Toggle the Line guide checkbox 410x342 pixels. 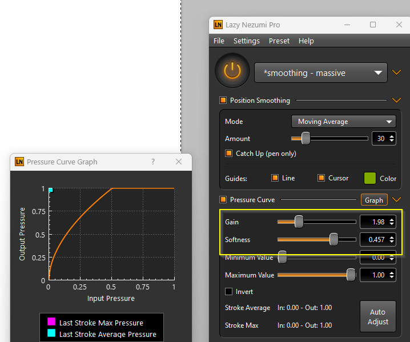point(275,178)
